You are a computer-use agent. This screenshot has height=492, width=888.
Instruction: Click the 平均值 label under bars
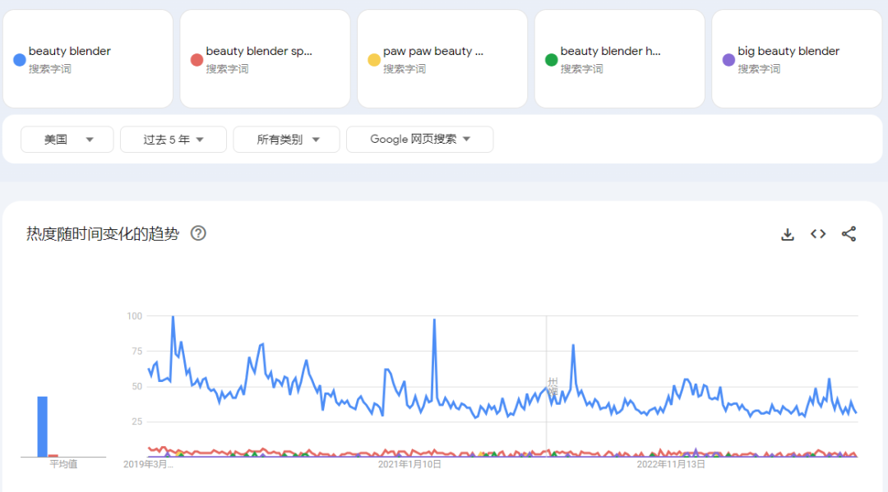[x=63, y=464]
